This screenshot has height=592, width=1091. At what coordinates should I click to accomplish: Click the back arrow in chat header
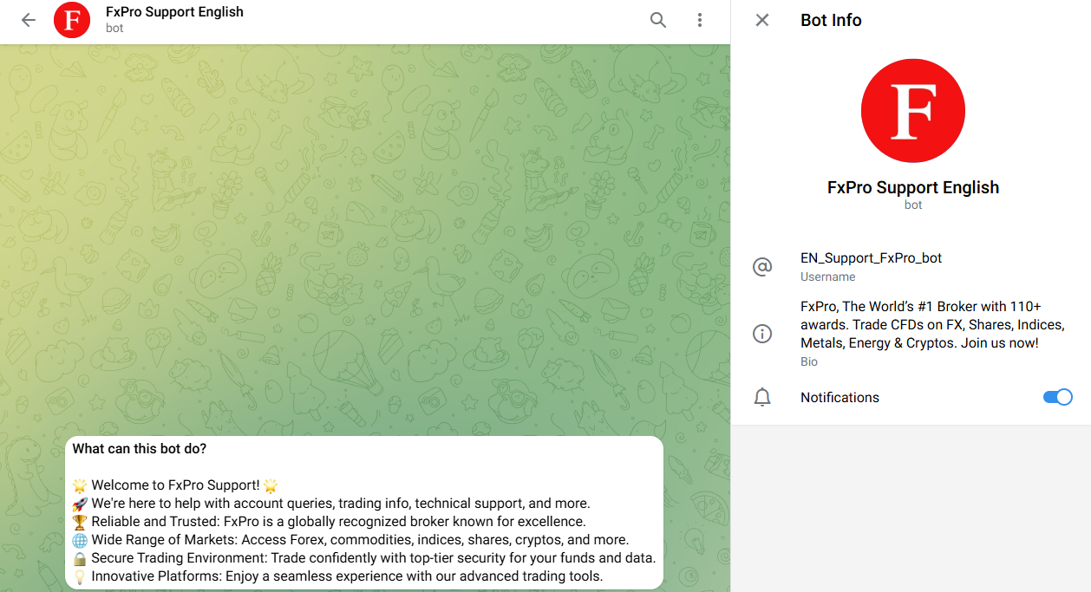(29, 20)
